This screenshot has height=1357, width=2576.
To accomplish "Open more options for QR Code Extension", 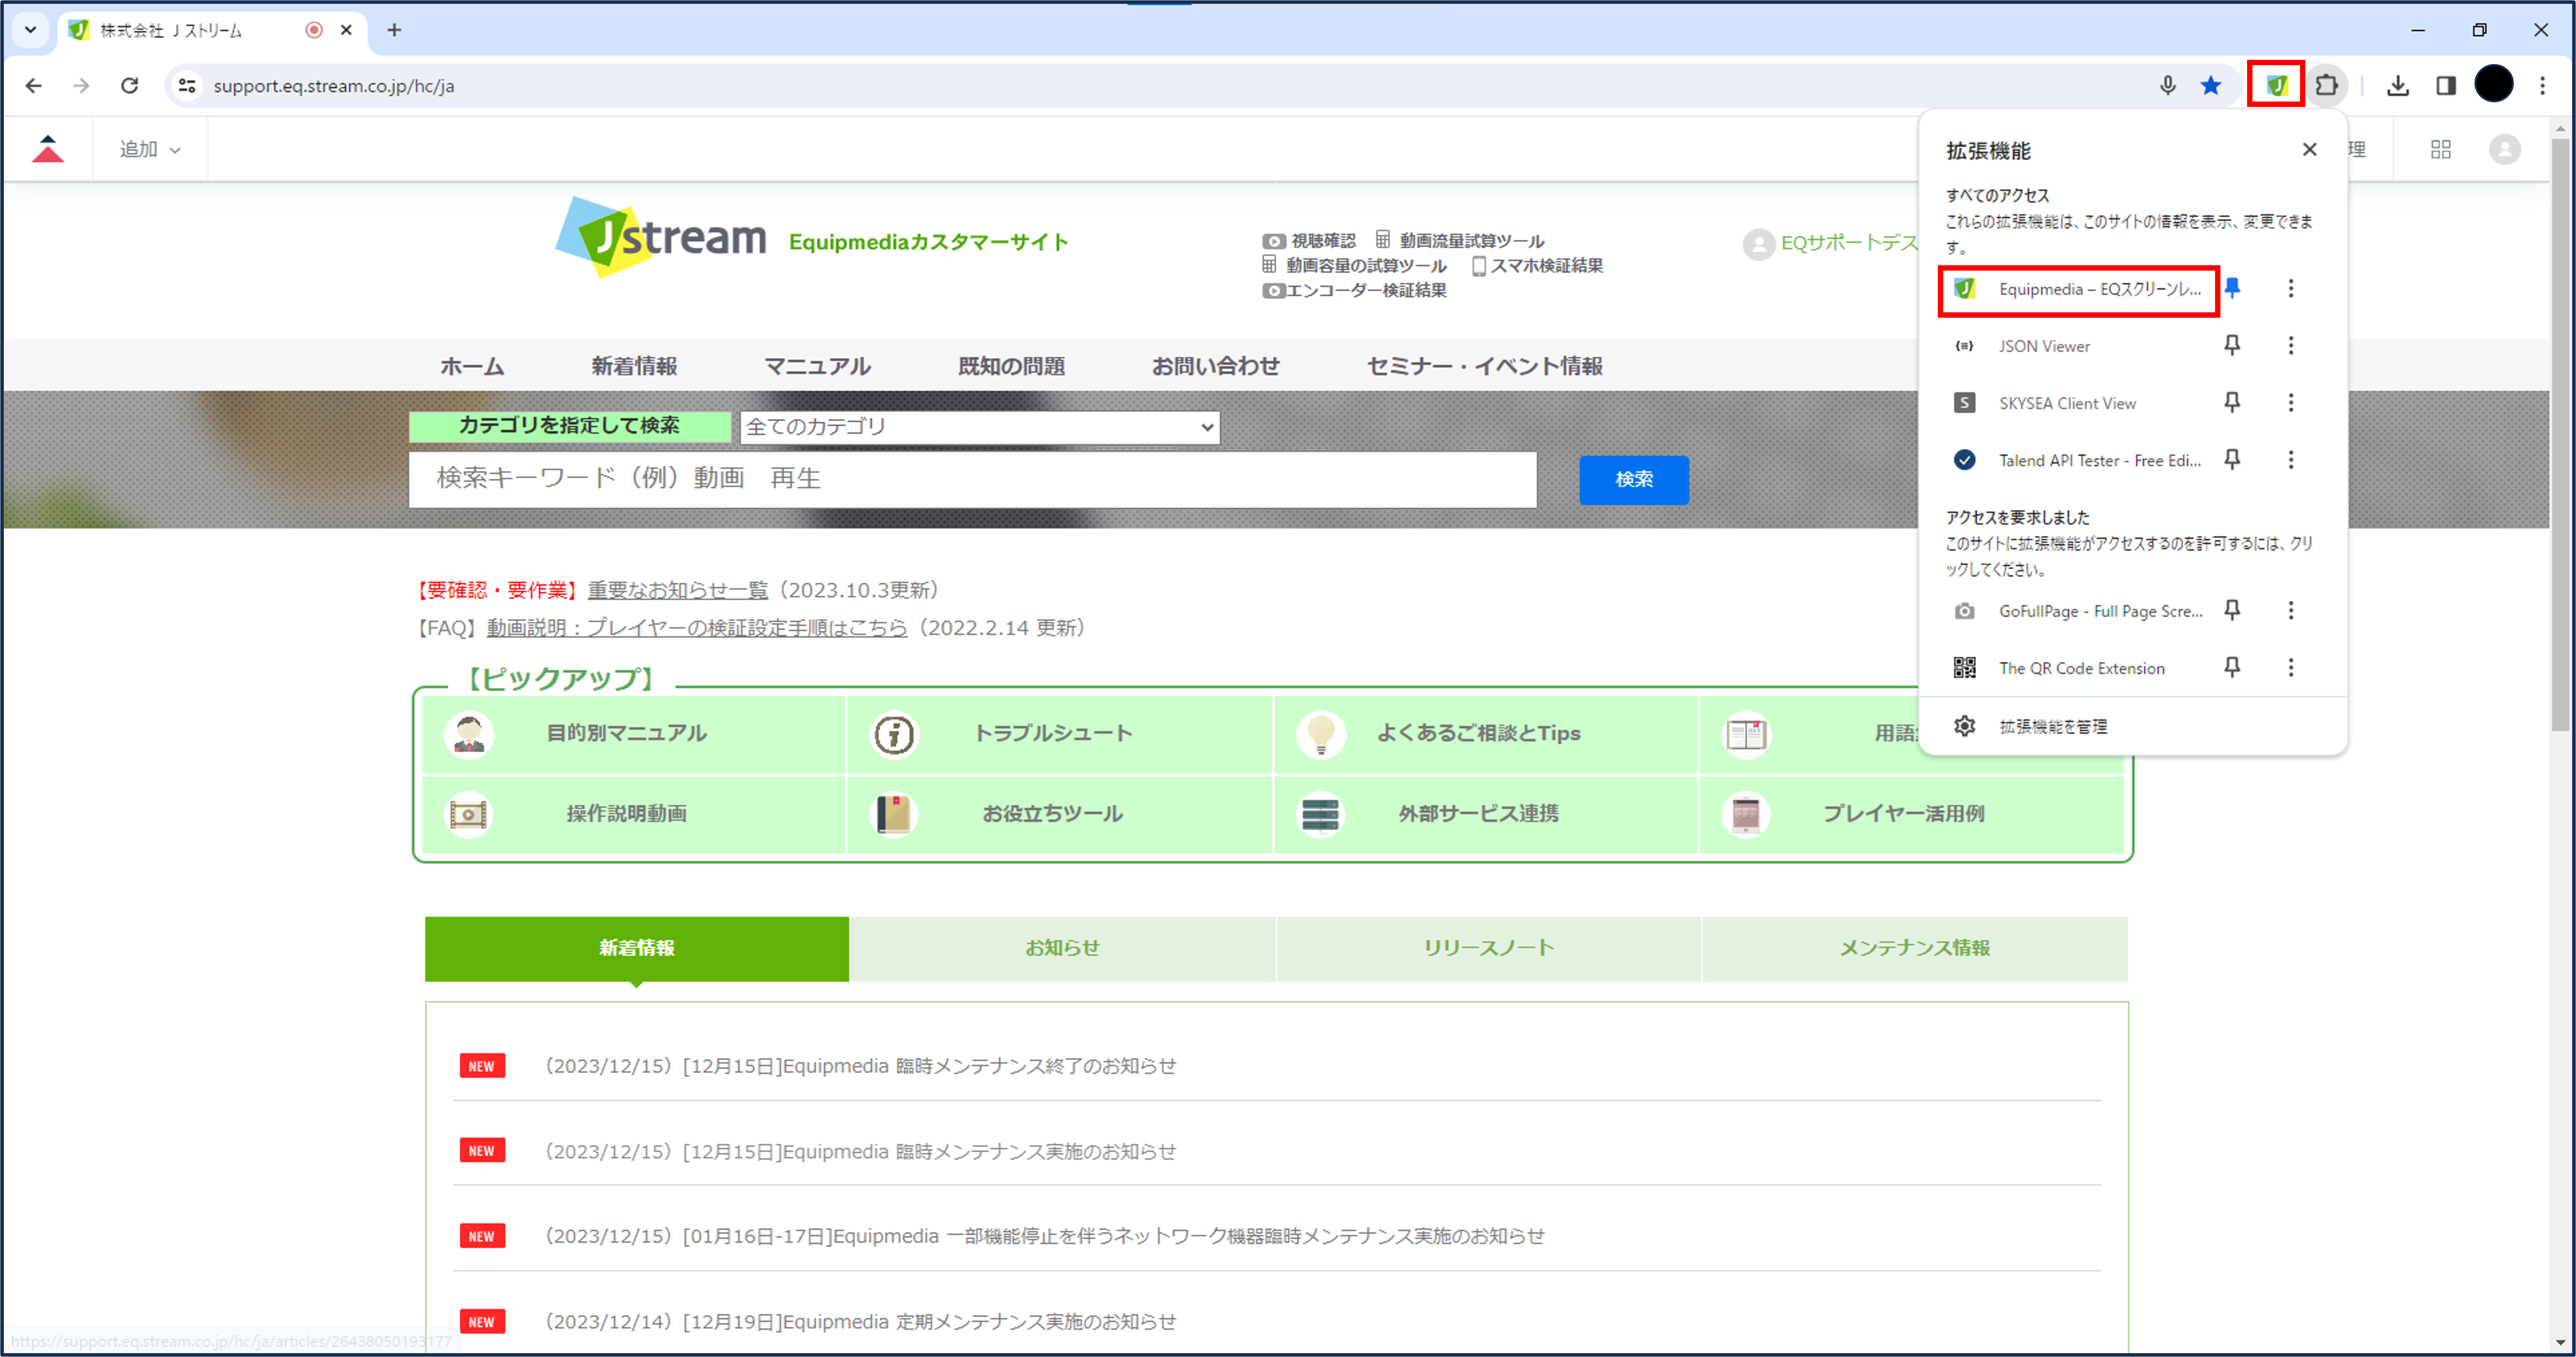I will [x=2291, y=667].
